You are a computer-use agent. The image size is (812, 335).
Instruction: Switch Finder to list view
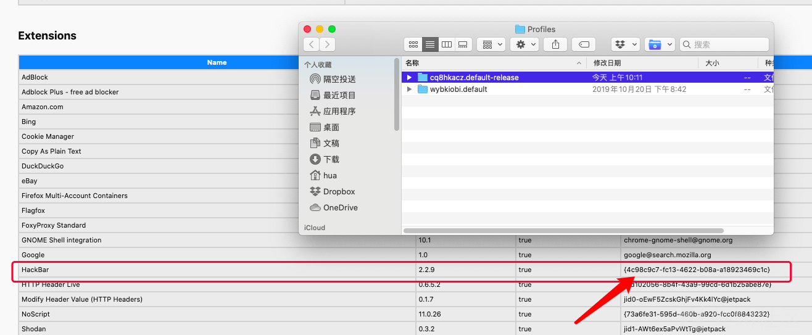point(430,44)
